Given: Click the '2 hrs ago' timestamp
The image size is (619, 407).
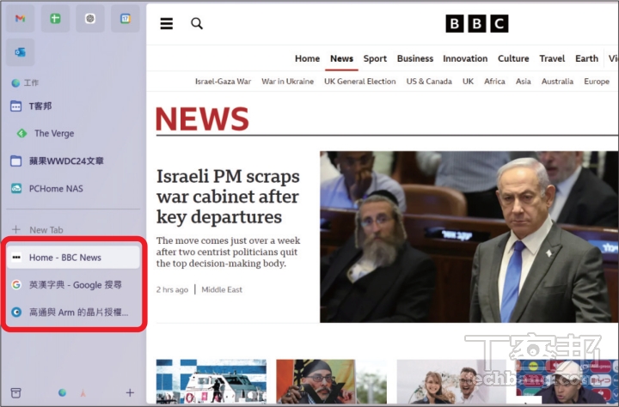Looking at the screenshot, I should 172,290.
